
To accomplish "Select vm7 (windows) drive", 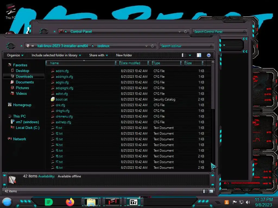I will (27, 122).
